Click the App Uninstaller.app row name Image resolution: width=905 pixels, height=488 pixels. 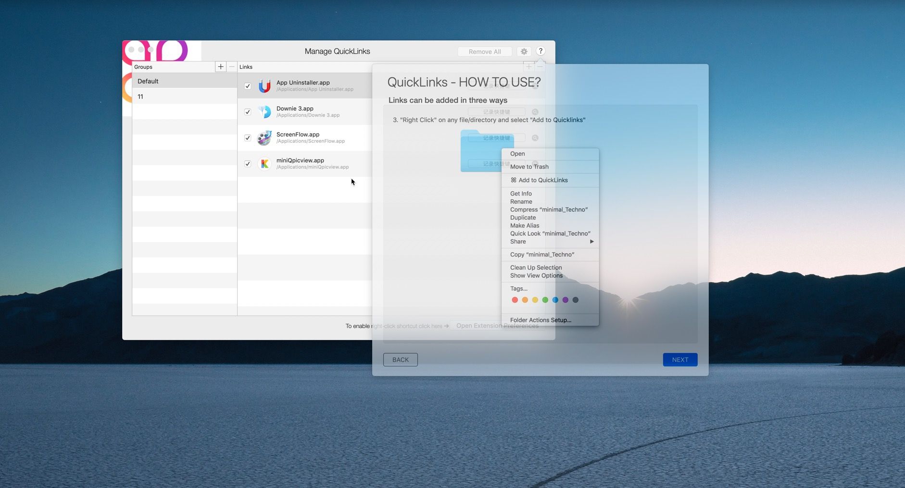tap(303, 83)
